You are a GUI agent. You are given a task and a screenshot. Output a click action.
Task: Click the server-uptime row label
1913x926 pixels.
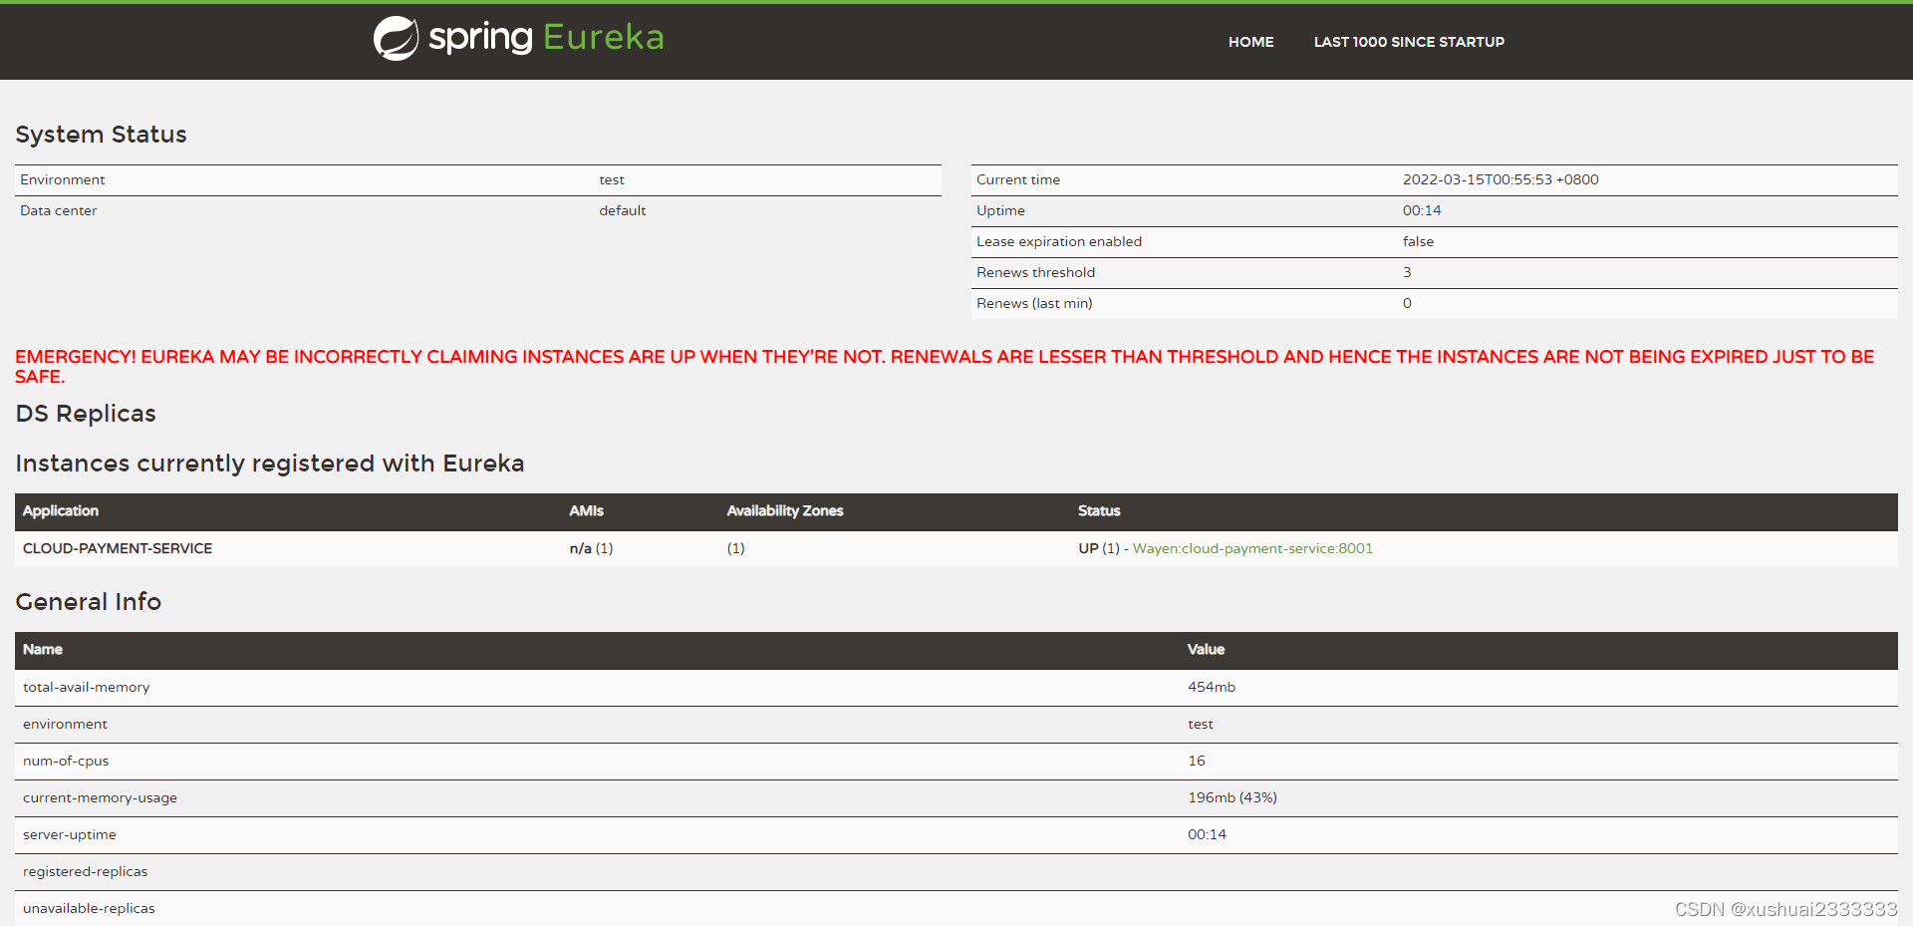click(x=70, y=834)
